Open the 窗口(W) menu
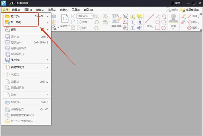The width and height of the screenshot is (203, 136). tap(88, 10)
